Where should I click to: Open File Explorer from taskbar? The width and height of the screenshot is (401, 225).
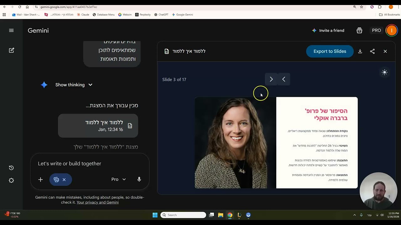[221, 215]
